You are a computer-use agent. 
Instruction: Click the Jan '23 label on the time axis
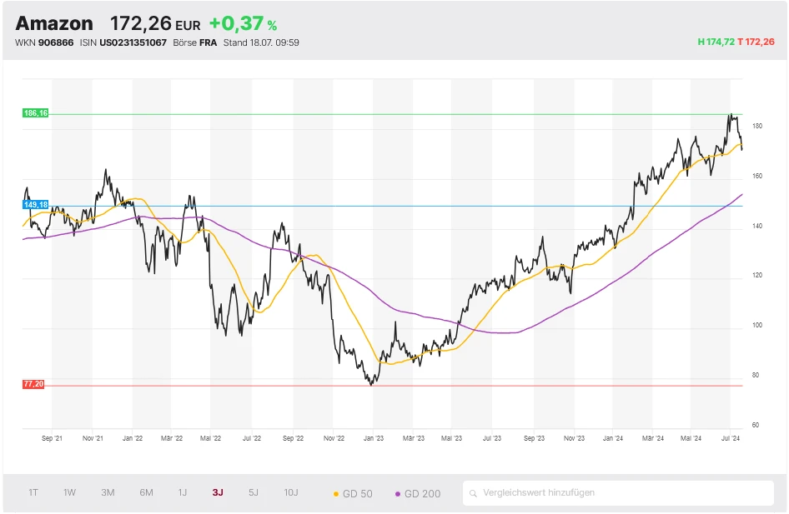point(374,437)
